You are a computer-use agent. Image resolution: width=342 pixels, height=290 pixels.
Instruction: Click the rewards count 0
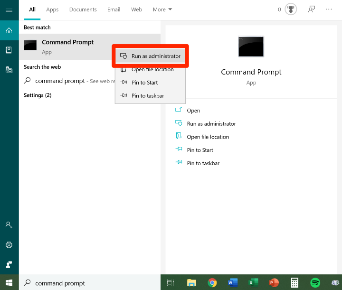click(279, 9)
